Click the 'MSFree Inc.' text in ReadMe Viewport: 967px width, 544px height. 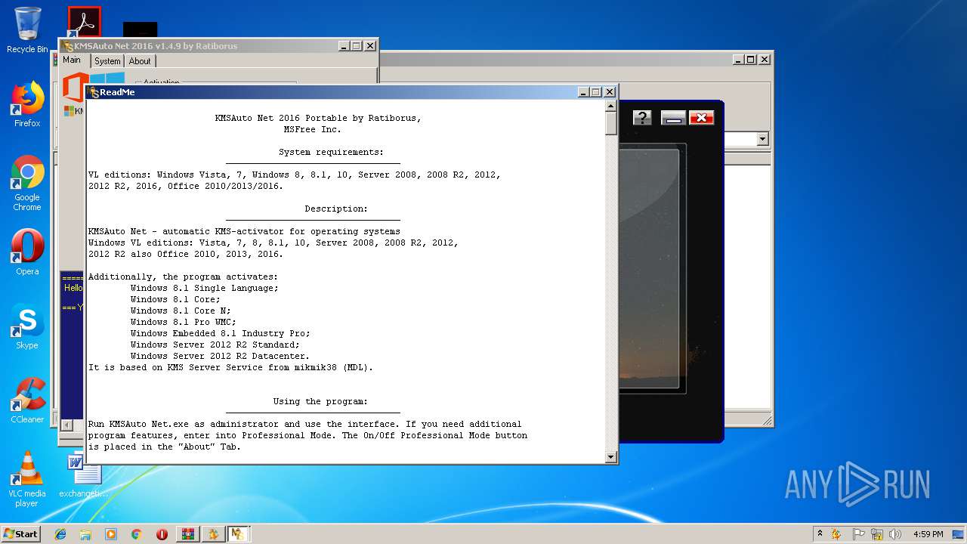click(x=313, y=129)
